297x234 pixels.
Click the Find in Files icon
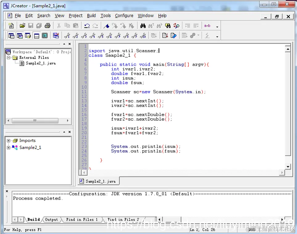pos(168,26)
